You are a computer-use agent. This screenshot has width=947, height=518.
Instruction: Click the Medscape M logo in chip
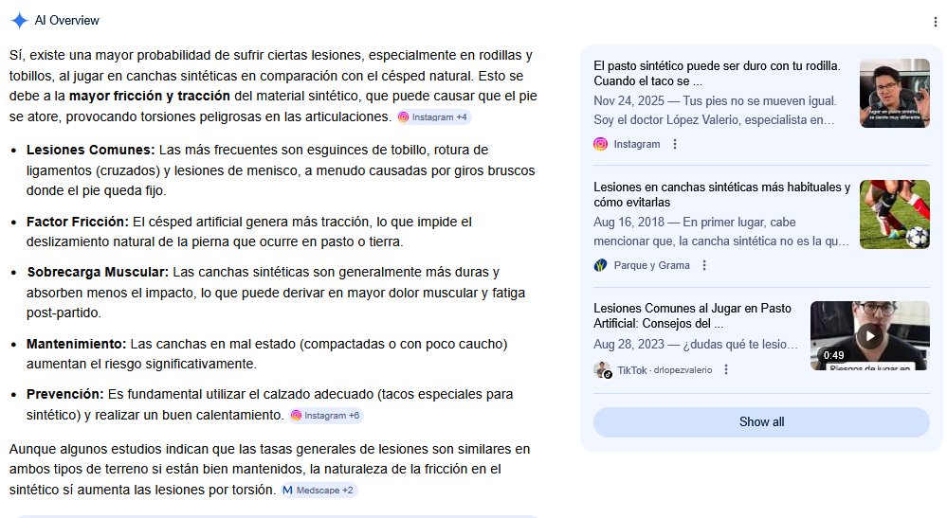[287, 491]
